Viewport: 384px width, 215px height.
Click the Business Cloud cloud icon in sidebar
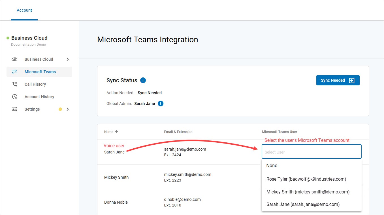[14, 59]
